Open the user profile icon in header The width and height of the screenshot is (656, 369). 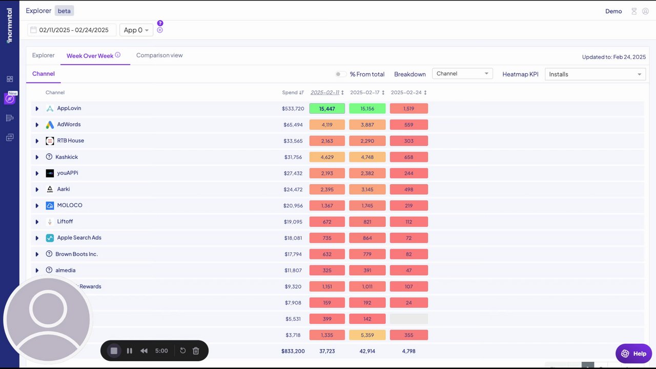[x=645, y=11]
